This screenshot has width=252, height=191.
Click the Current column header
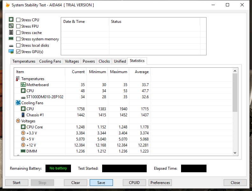[x=76, y=72]
